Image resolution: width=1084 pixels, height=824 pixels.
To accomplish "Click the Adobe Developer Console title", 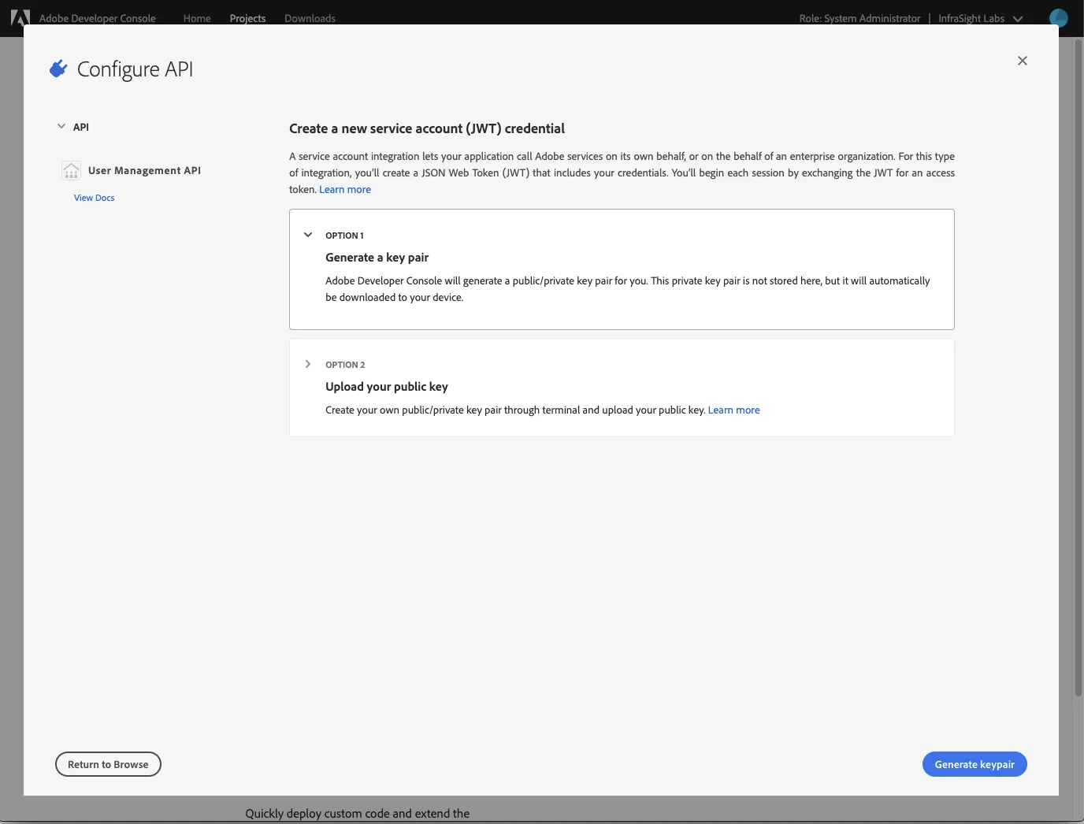I will 98,18.
